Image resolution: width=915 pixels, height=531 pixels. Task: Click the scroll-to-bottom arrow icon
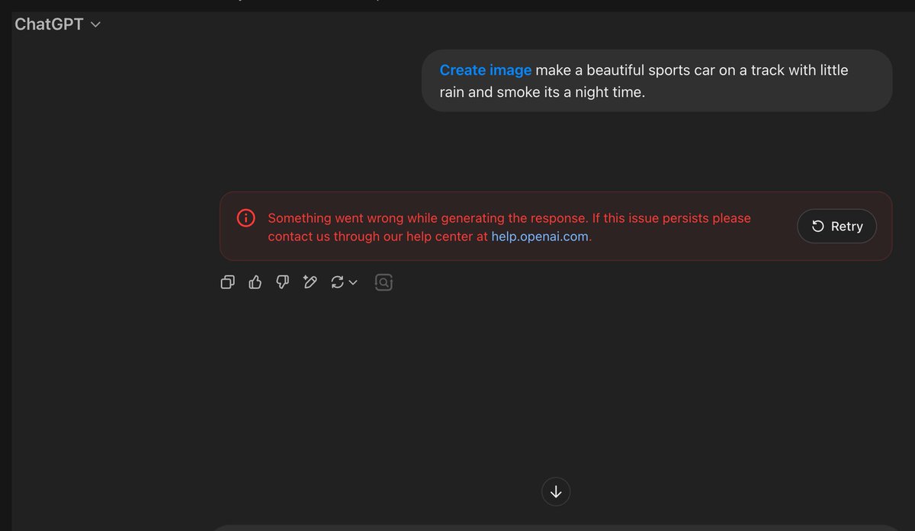click(556, 491)
